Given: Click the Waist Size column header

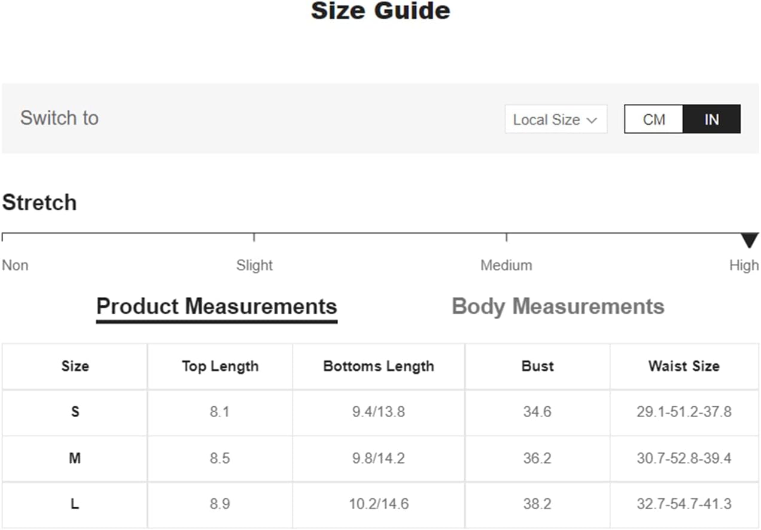Looking at the screenshot, I should 684,366.
